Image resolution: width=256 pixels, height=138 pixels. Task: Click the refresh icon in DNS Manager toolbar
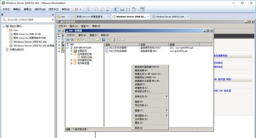pos(93,40)
